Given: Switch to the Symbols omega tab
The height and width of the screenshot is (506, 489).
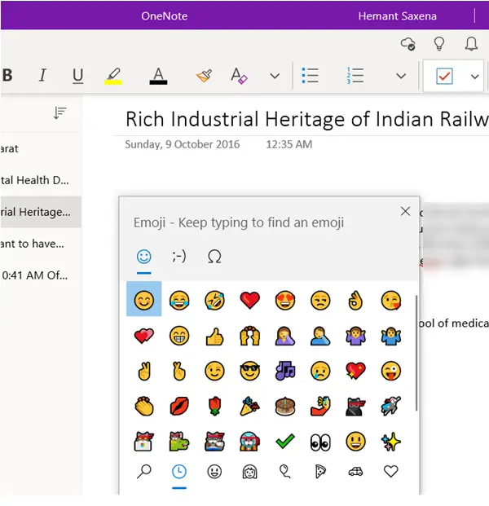Looking at the screenshot, I should click(x=214, y=257).
